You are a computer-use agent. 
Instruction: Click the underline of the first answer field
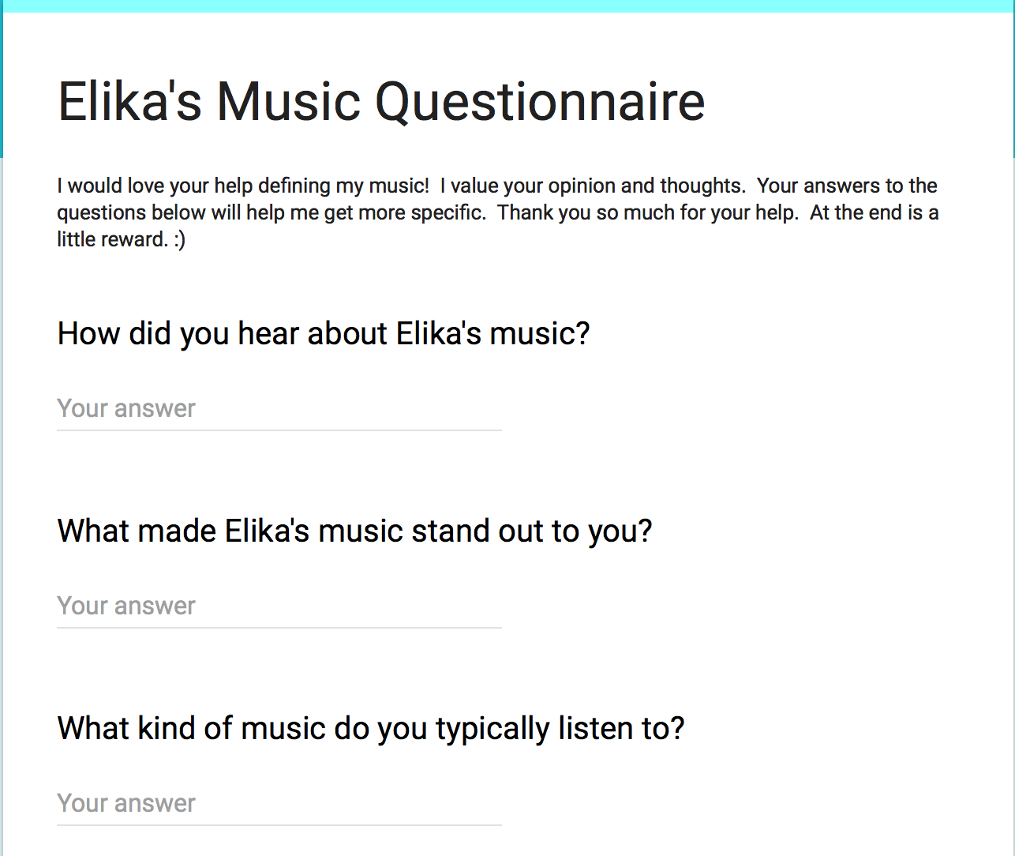pos(279,430)
